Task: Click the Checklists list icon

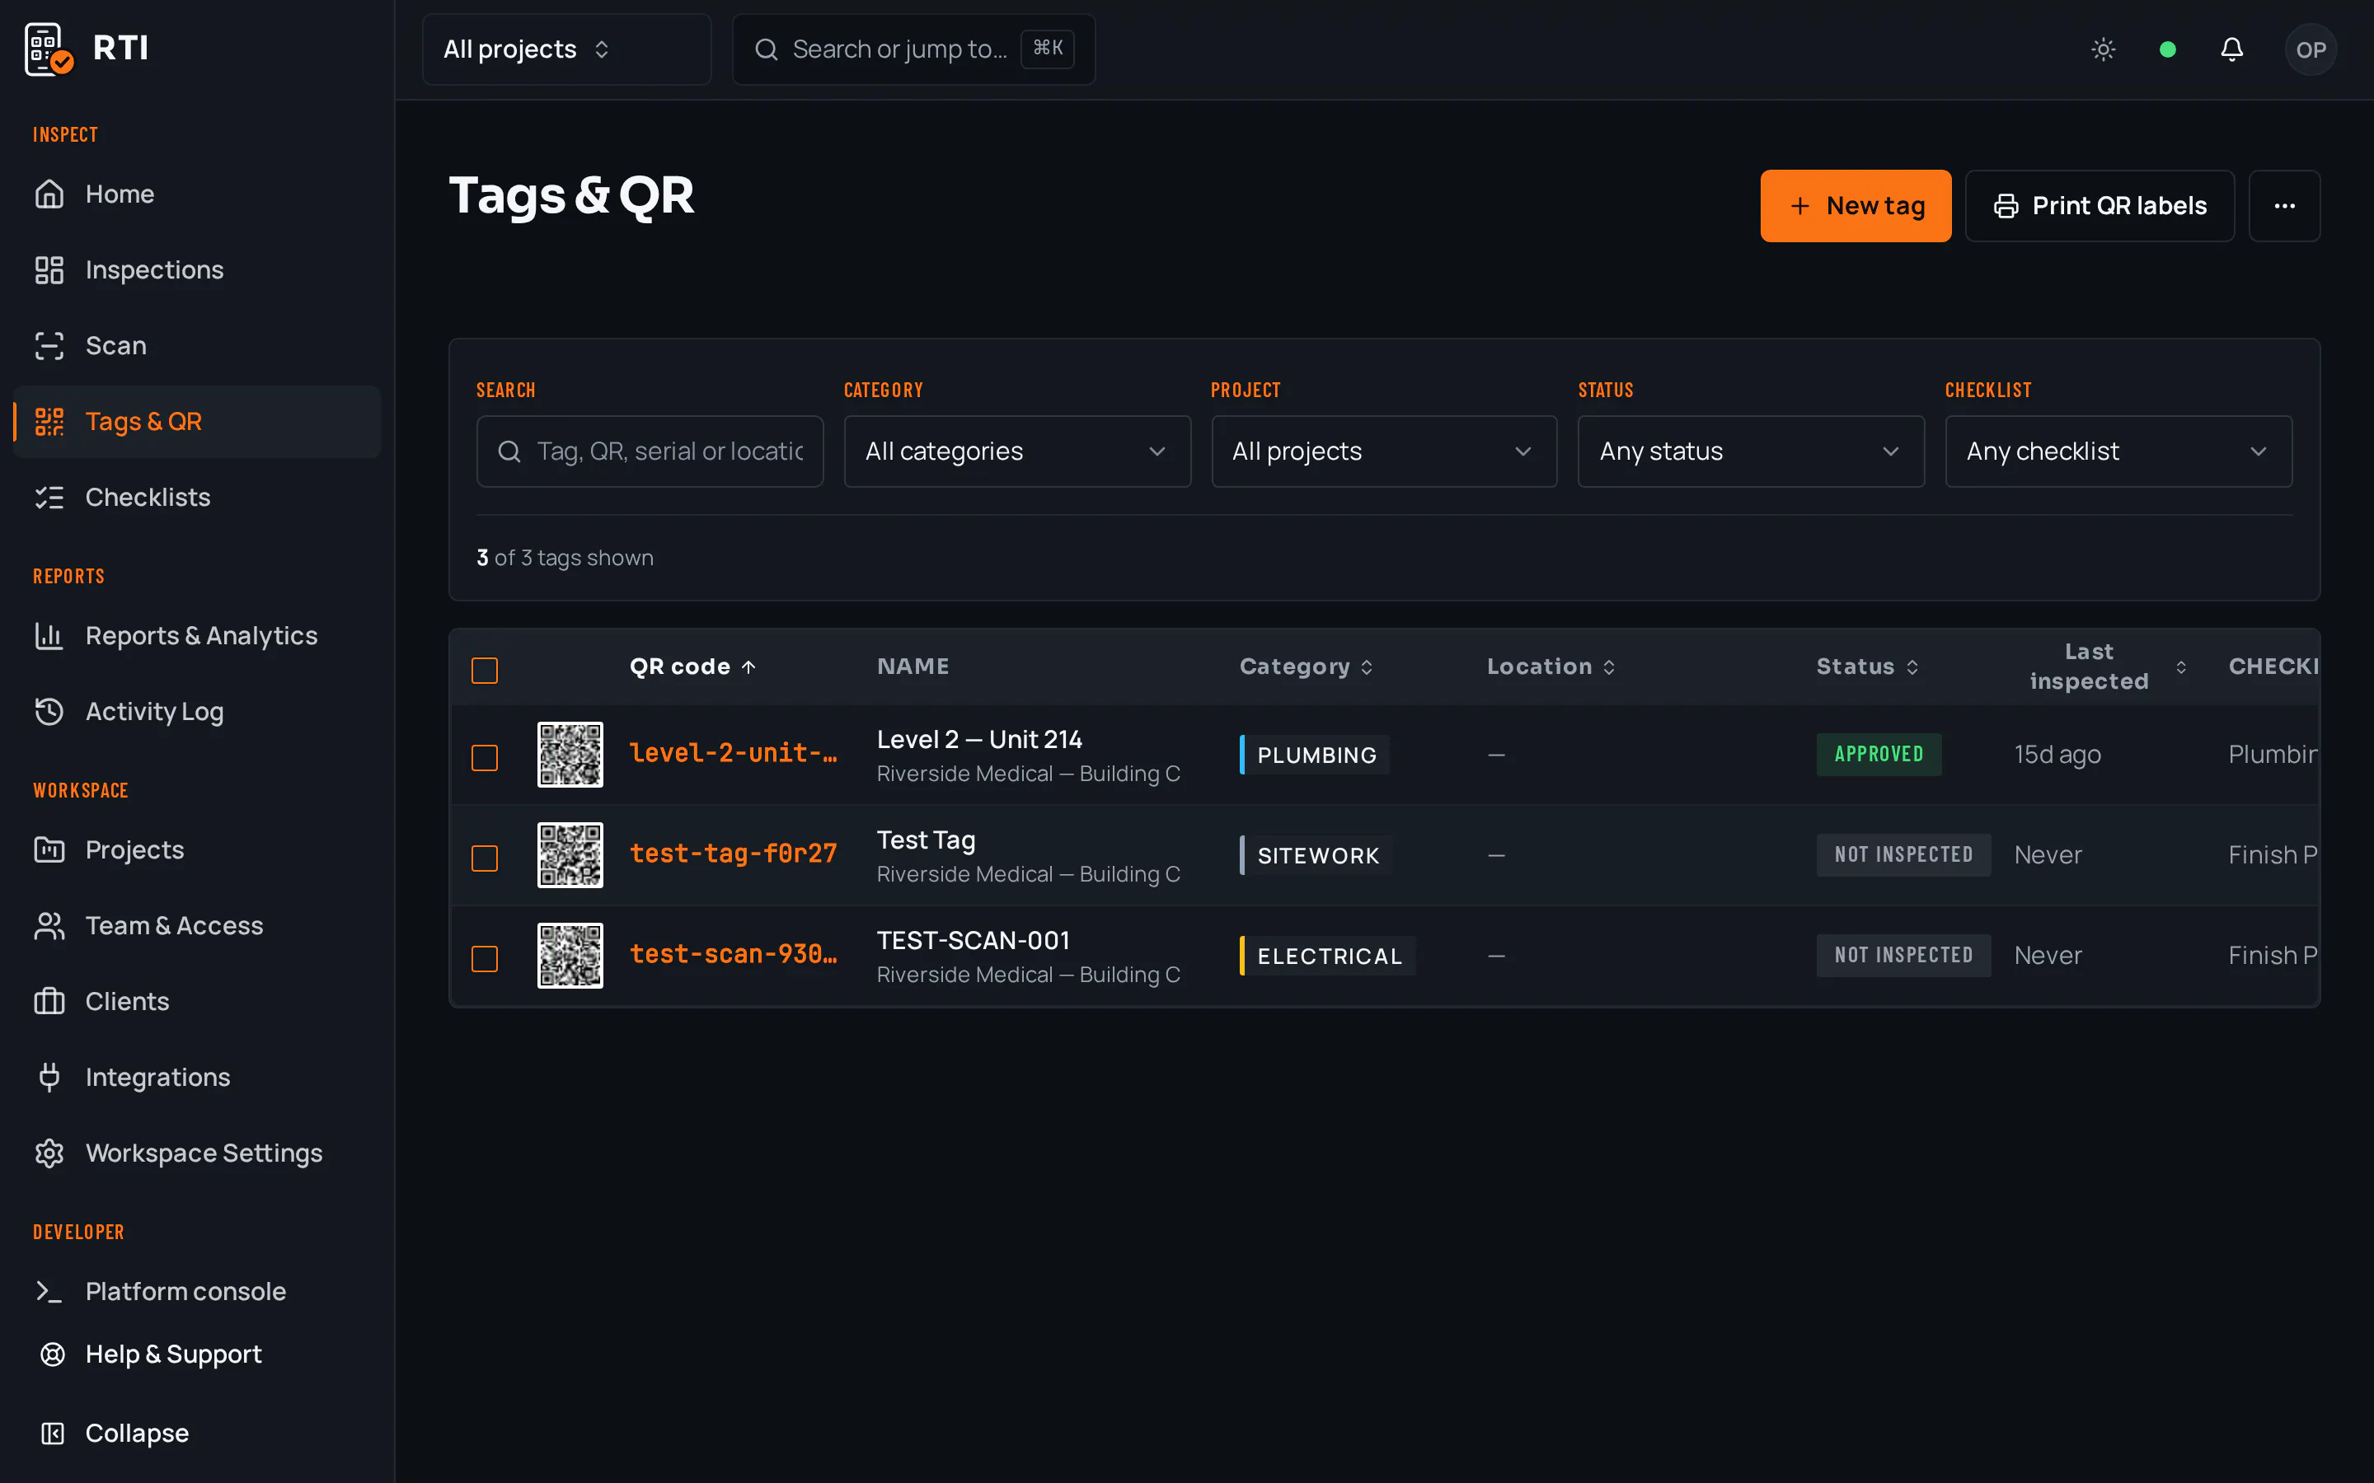Action: 49,498
